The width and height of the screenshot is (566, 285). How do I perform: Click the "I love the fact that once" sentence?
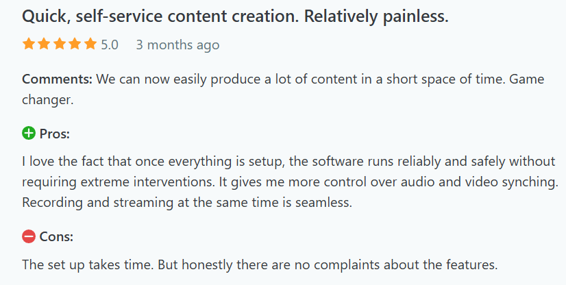(x=93, y=161)
